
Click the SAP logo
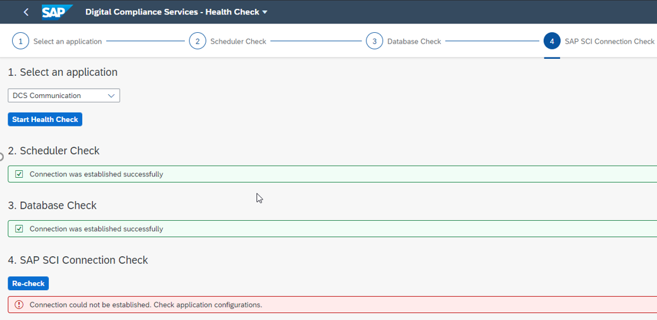(x=58, y=12)
